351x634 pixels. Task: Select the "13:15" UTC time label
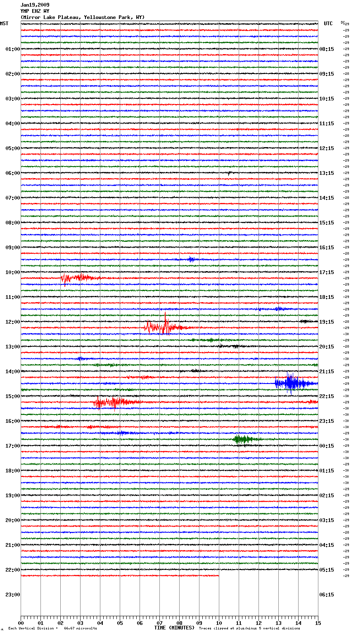(x=327, y=173)
